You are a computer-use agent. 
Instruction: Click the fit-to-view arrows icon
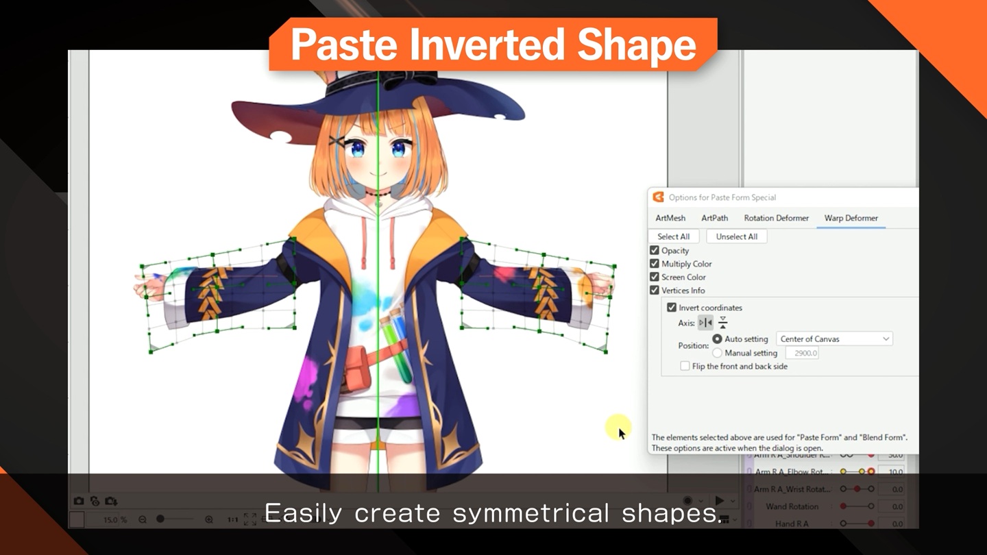[x=249, y=519]
